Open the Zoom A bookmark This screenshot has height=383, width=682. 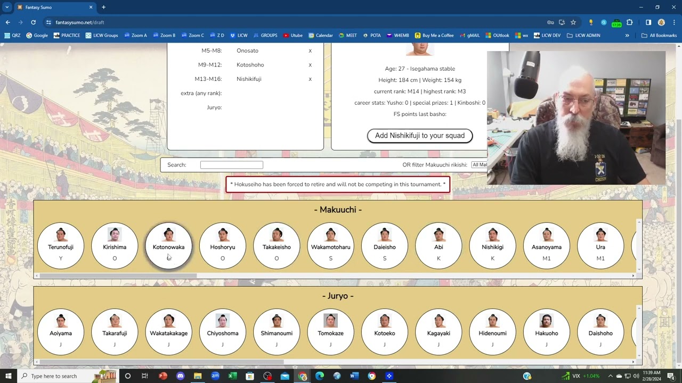(135, 36)
